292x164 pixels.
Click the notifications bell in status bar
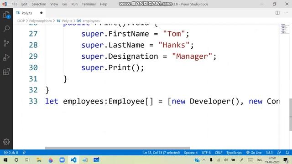click(287, 153)
